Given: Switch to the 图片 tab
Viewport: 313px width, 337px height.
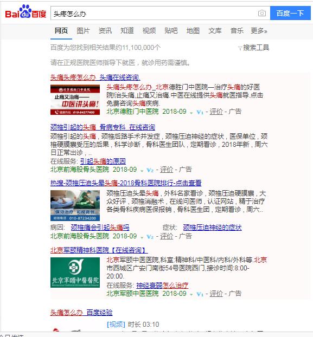Looking at the screenshot, I should [83, 31].
